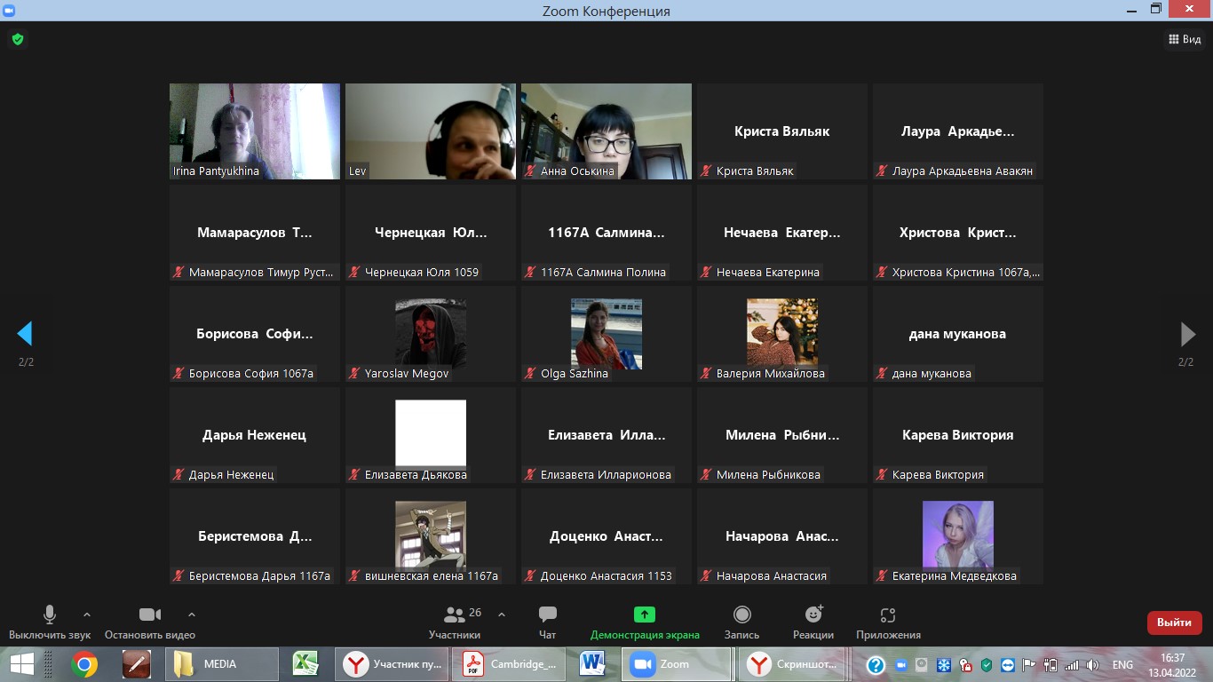Start screen sharing with green share icon
Viewport: 1213px width, 682px height.
tap(644, 615)
